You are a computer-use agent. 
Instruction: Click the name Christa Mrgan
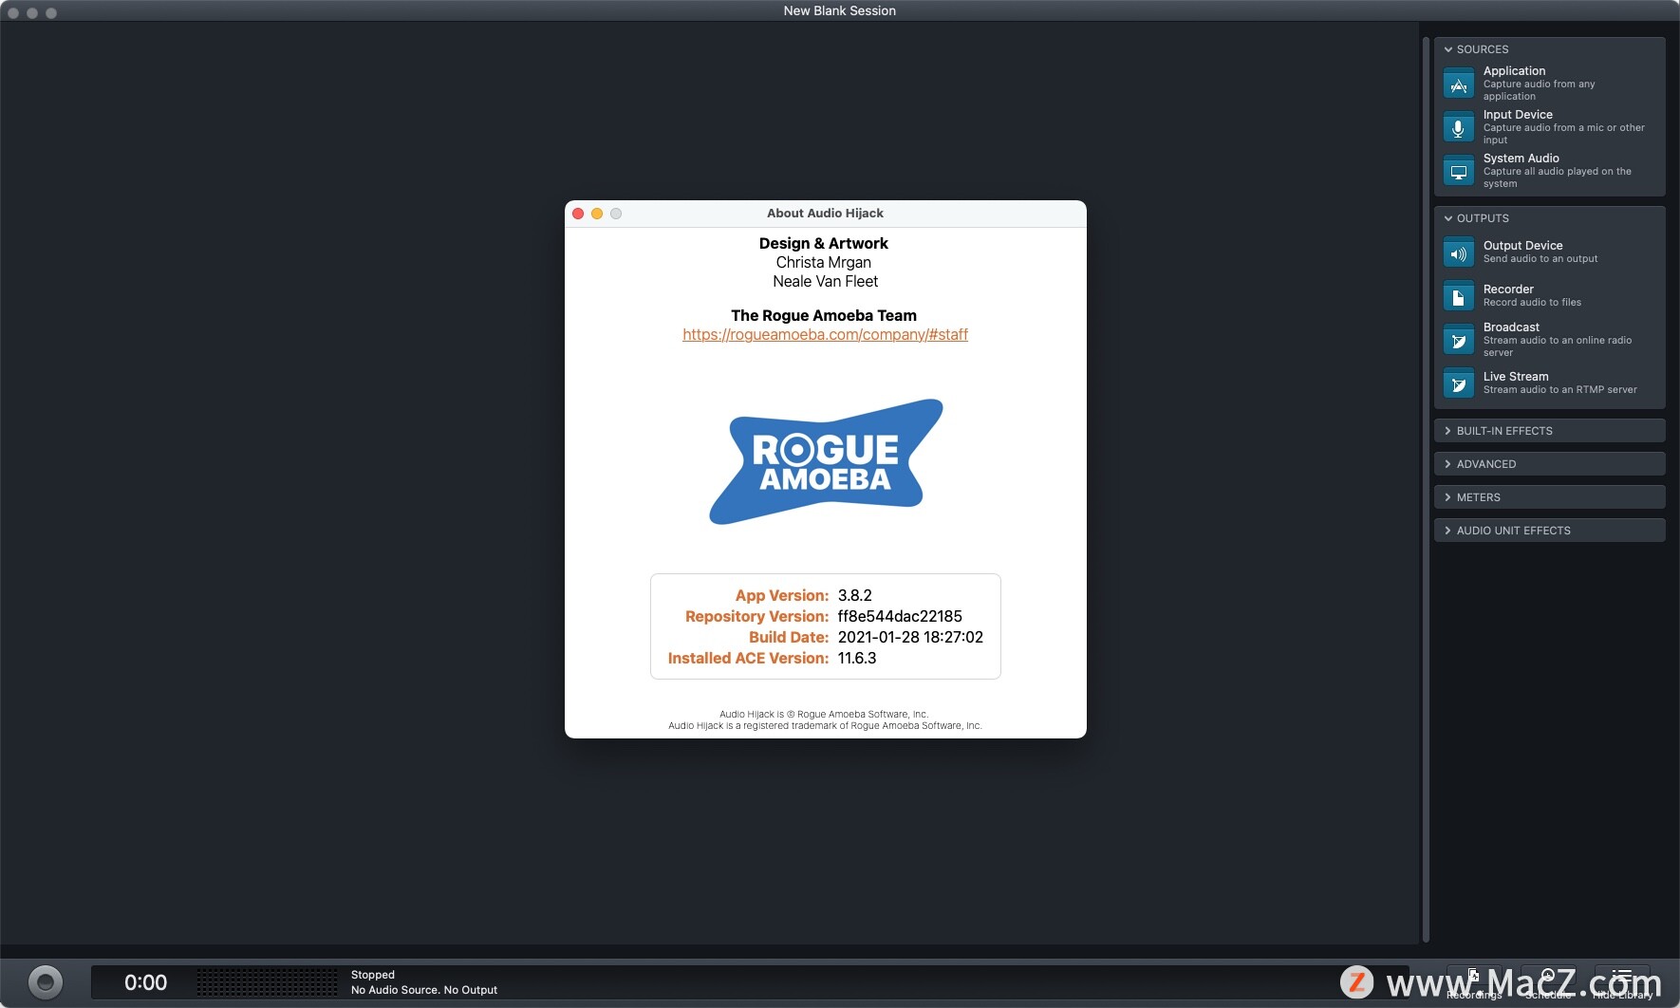coord(824,262)
